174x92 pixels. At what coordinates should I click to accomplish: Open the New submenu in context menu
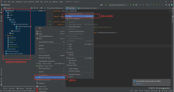coord(50,28)
